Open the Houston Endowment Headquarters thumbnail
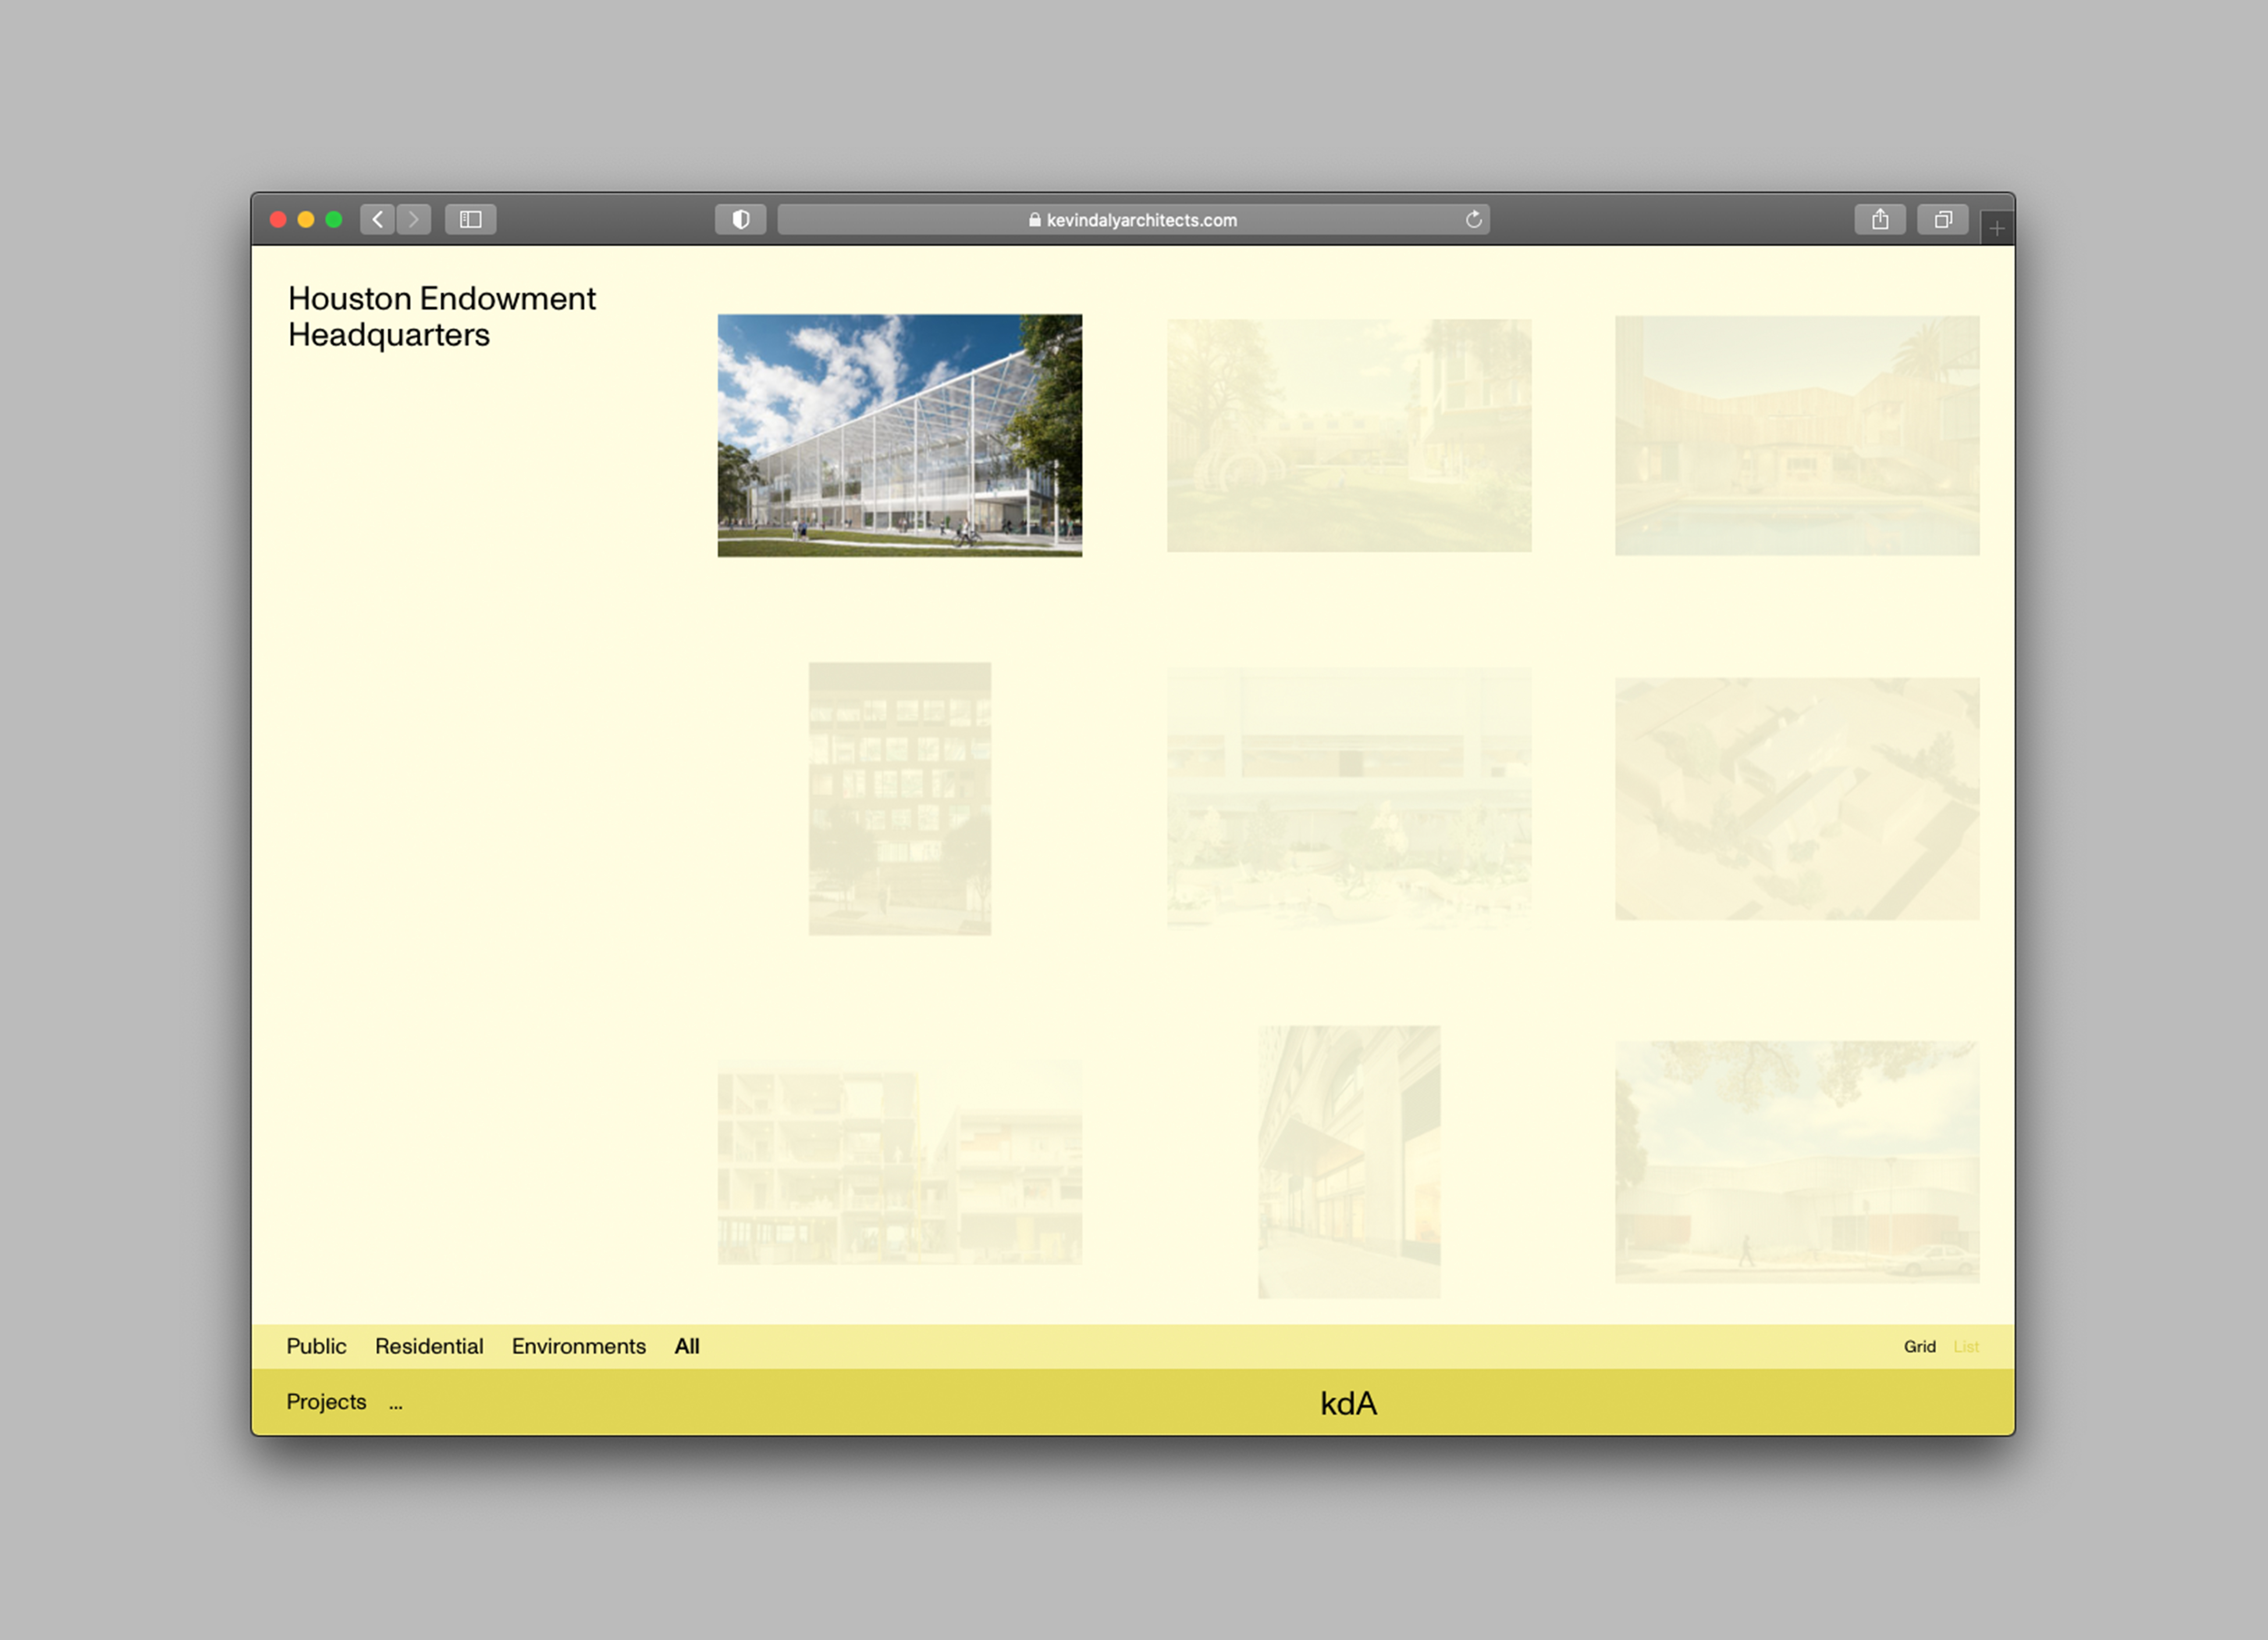 (x=899, y=435)
